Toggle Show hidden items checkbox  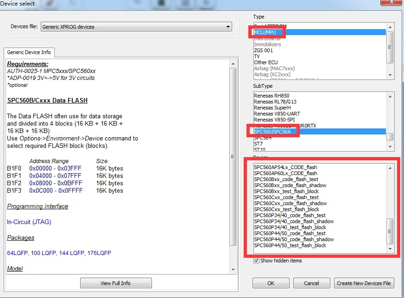[256, 261]
